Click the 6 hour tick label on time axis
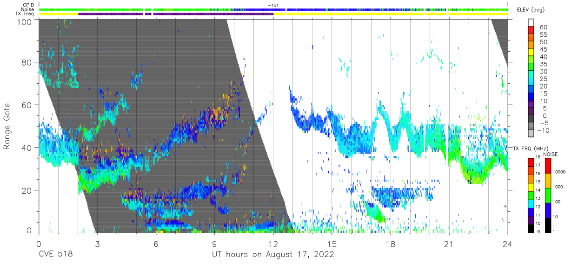 pos(156,244)
